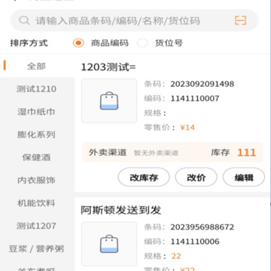The width and height of the screenshot is (271, 271).
Task: Click the 外卖渠道 label
Action: [108, 153]
